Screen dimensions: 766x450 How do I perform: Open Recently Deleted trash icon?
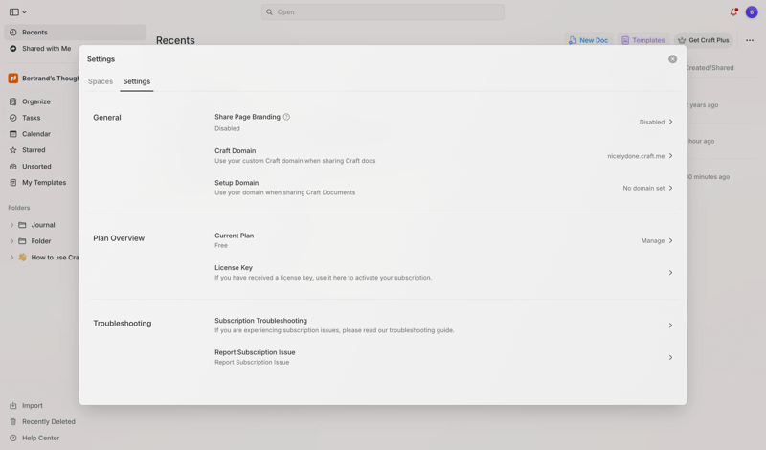click(13, 421)
